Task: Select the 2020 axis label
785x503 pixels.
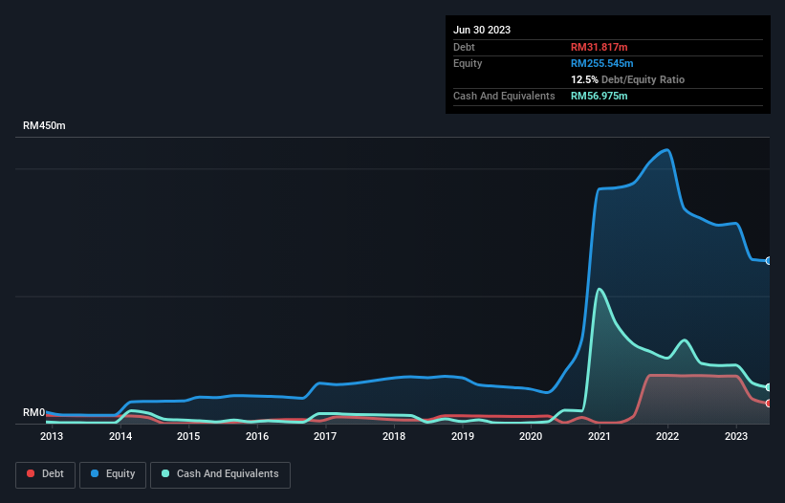Action: click(531, 436)
